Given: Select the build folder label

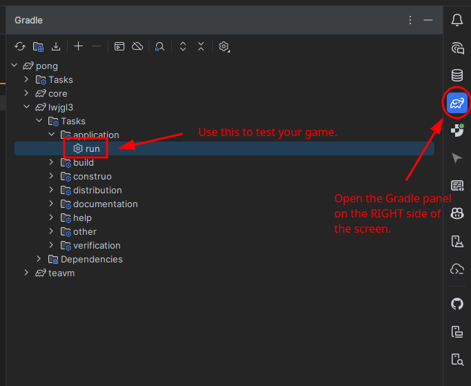Looking at the screenshot, I should click(84, 162).
